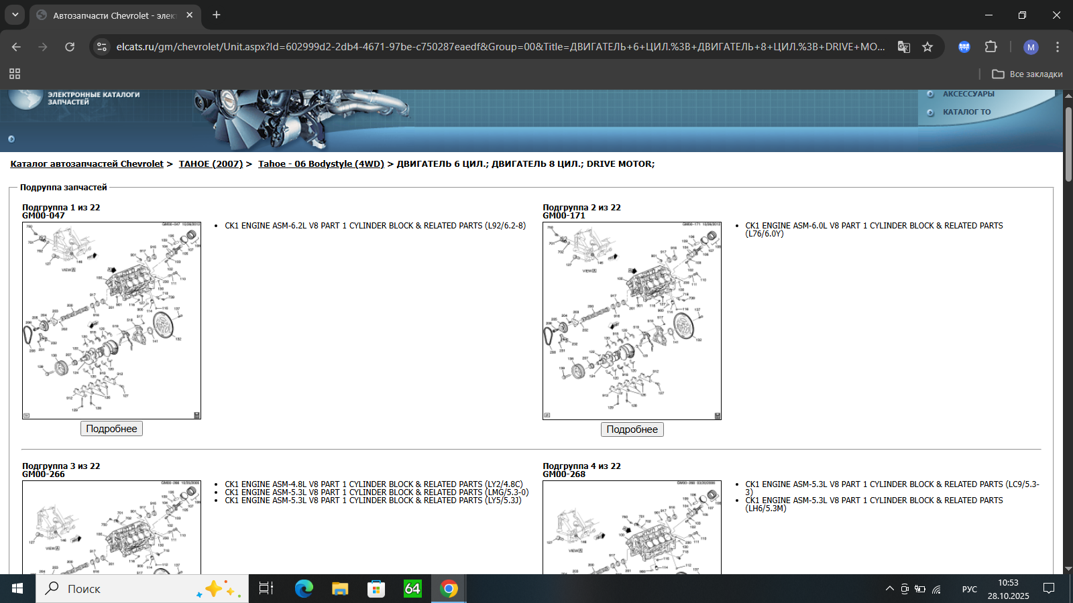View site information icon in address bar
The image size is (1073, 603).
(102, 47)
